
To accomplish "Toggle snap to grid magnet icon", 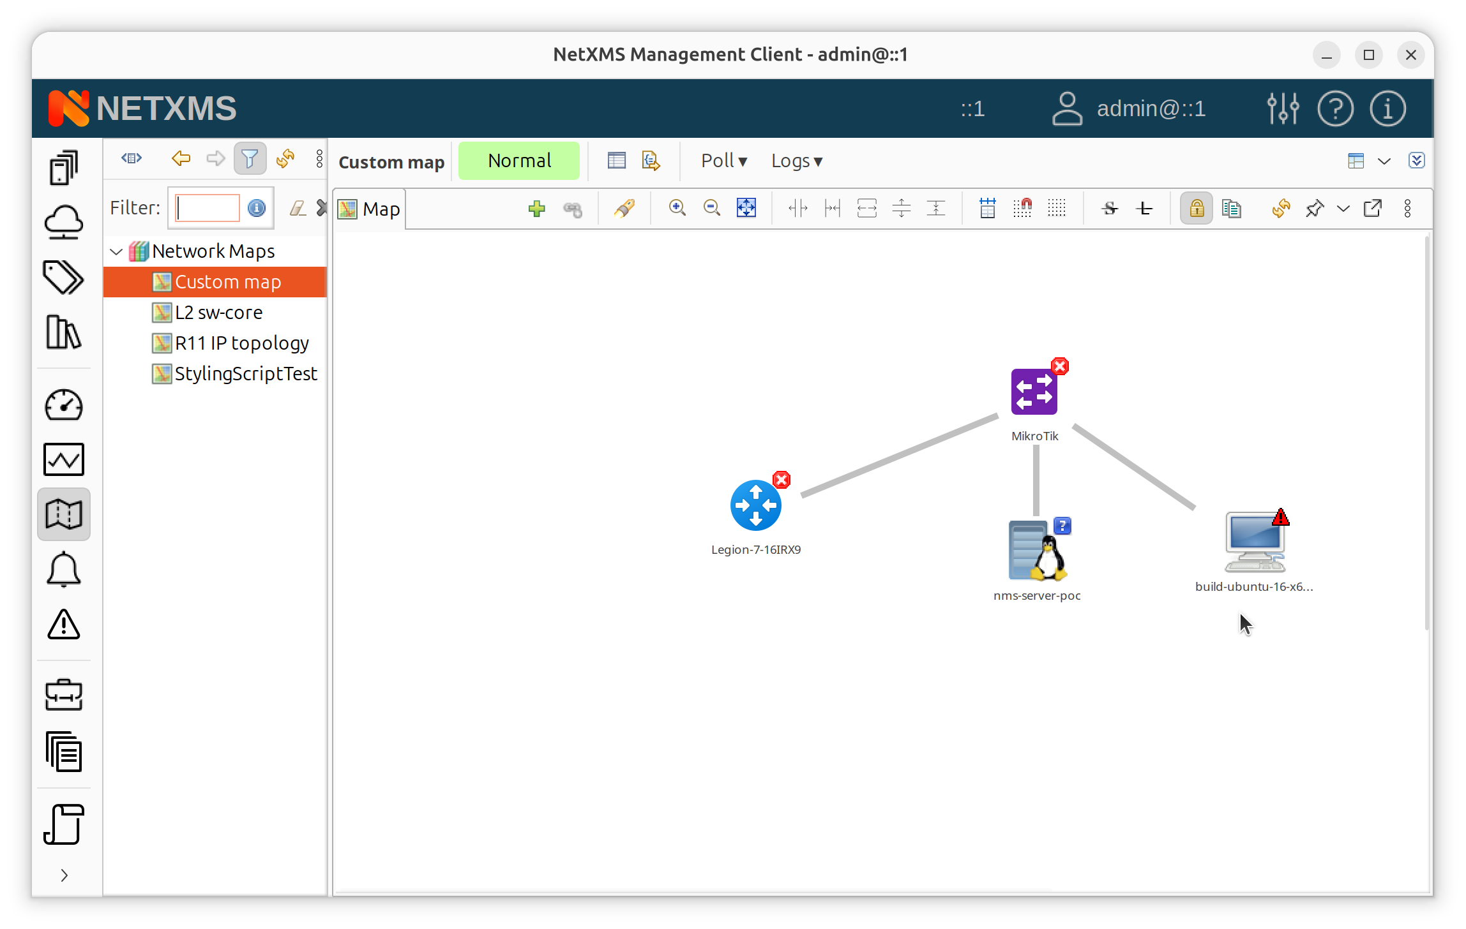I will tap(1022, 208).
